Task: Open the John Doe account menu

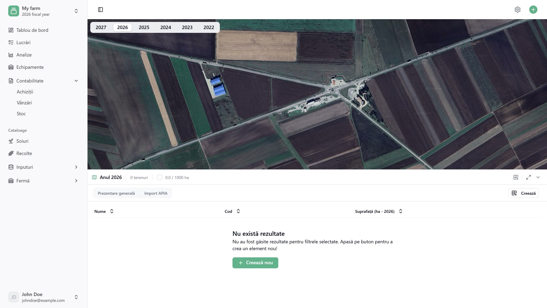Action: click(x=76, y=297)
